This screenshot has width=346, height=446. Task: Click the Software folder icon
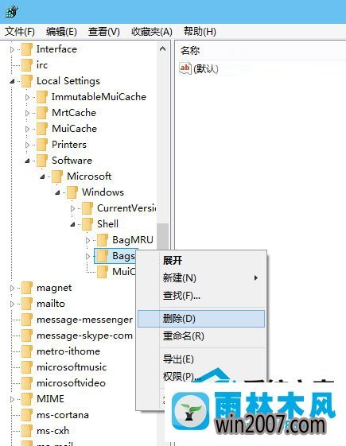(42, 161)
